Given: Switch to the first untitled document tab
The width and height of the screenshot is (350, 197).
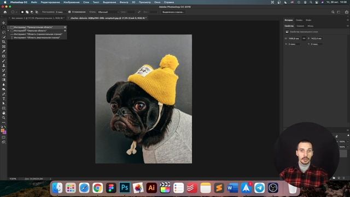Looking at the screenshot, I should tap(38, 18).
